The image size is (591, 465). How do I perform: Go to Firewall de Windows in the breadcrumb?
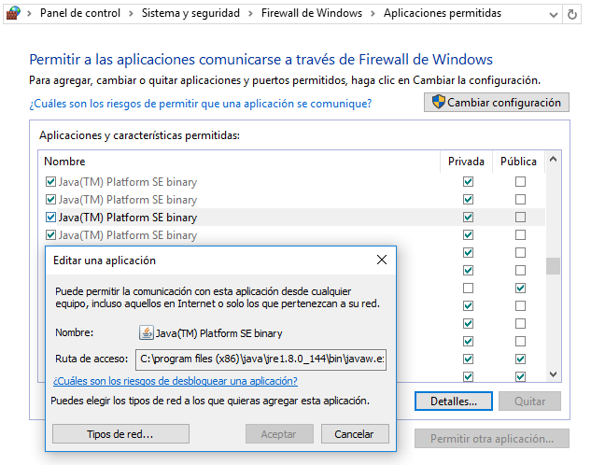tap(312, 14)
